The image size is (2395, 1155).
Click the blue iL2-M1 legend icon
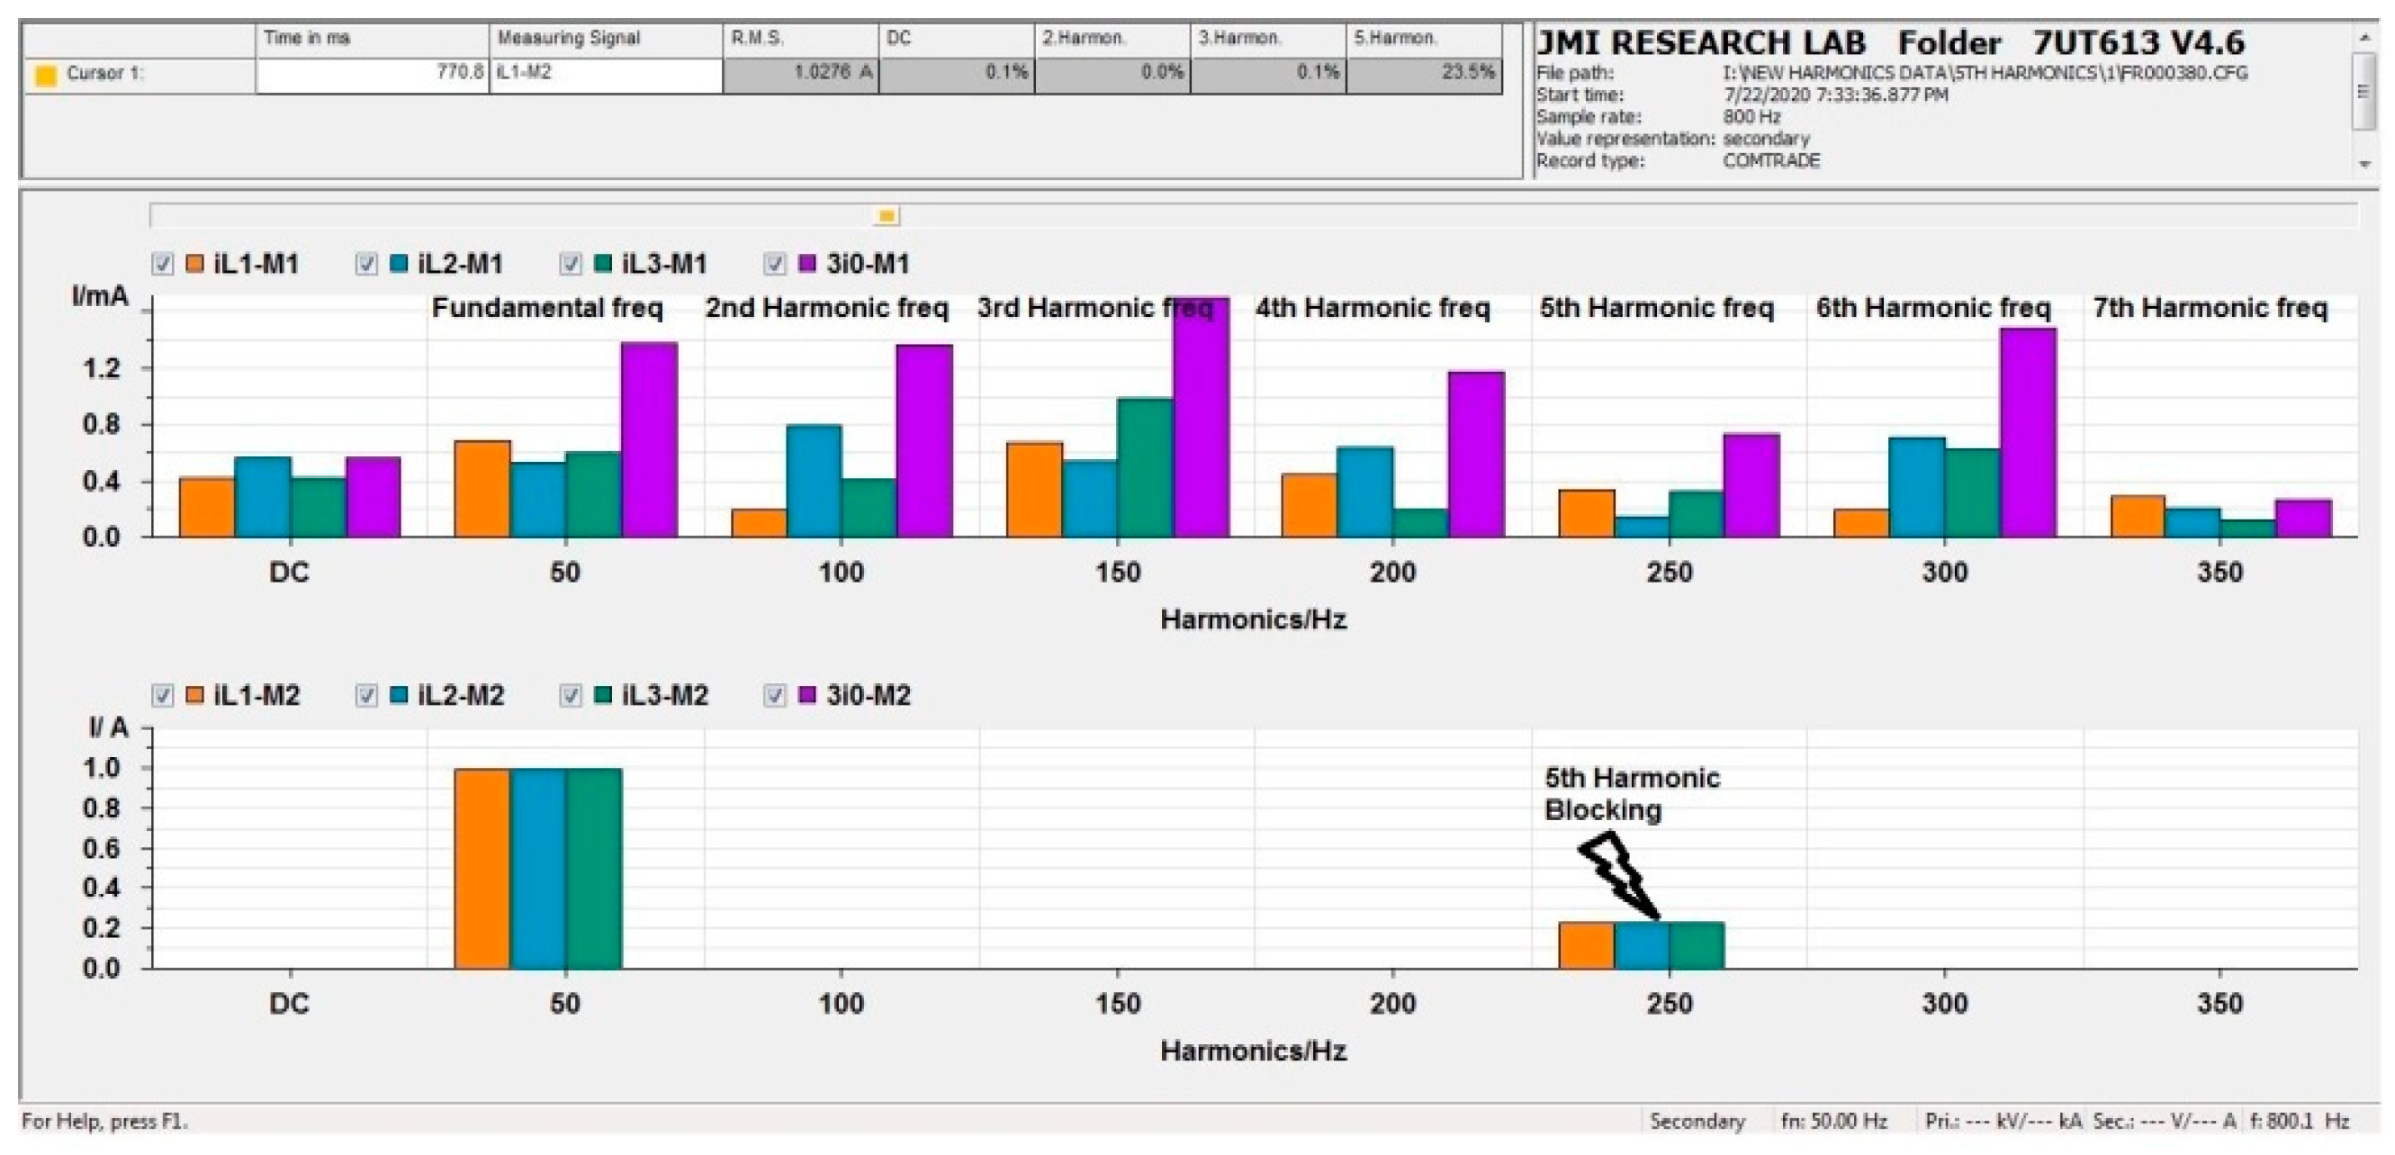tap(399, 264)
